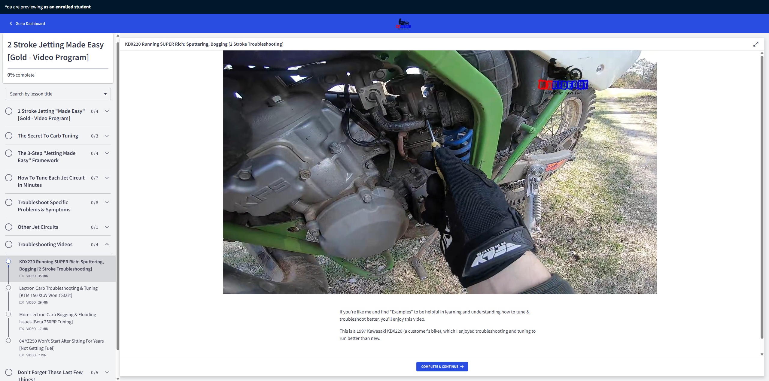Viewport: 769px width, 381px height.
Task: Toggle circle for Other Jet Circuits section
Action: click(x=9, y=227)
